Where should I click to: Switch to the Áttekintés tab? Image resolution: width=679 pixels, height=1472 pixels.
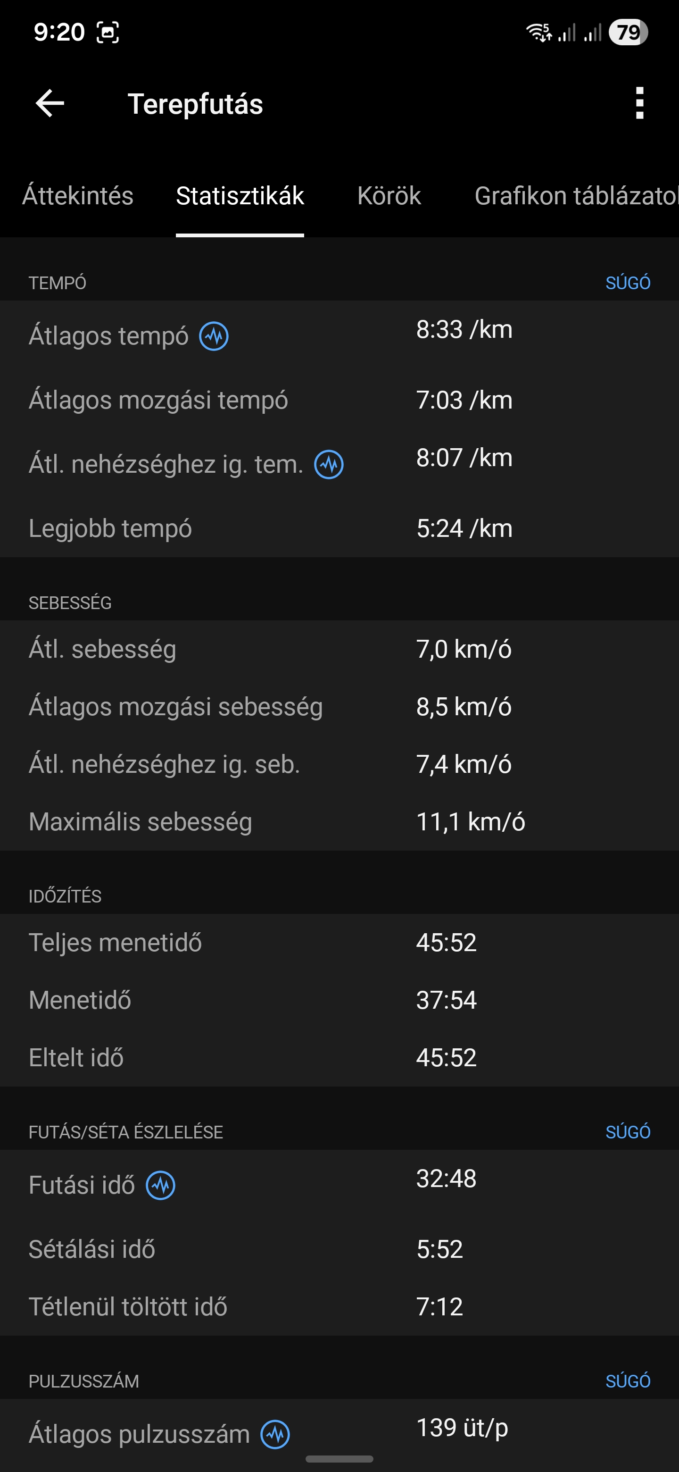click(x=78, y=196)
